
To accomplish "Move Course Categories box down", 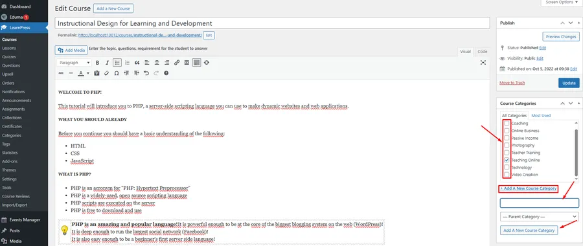I will click(x=571, y=104).
